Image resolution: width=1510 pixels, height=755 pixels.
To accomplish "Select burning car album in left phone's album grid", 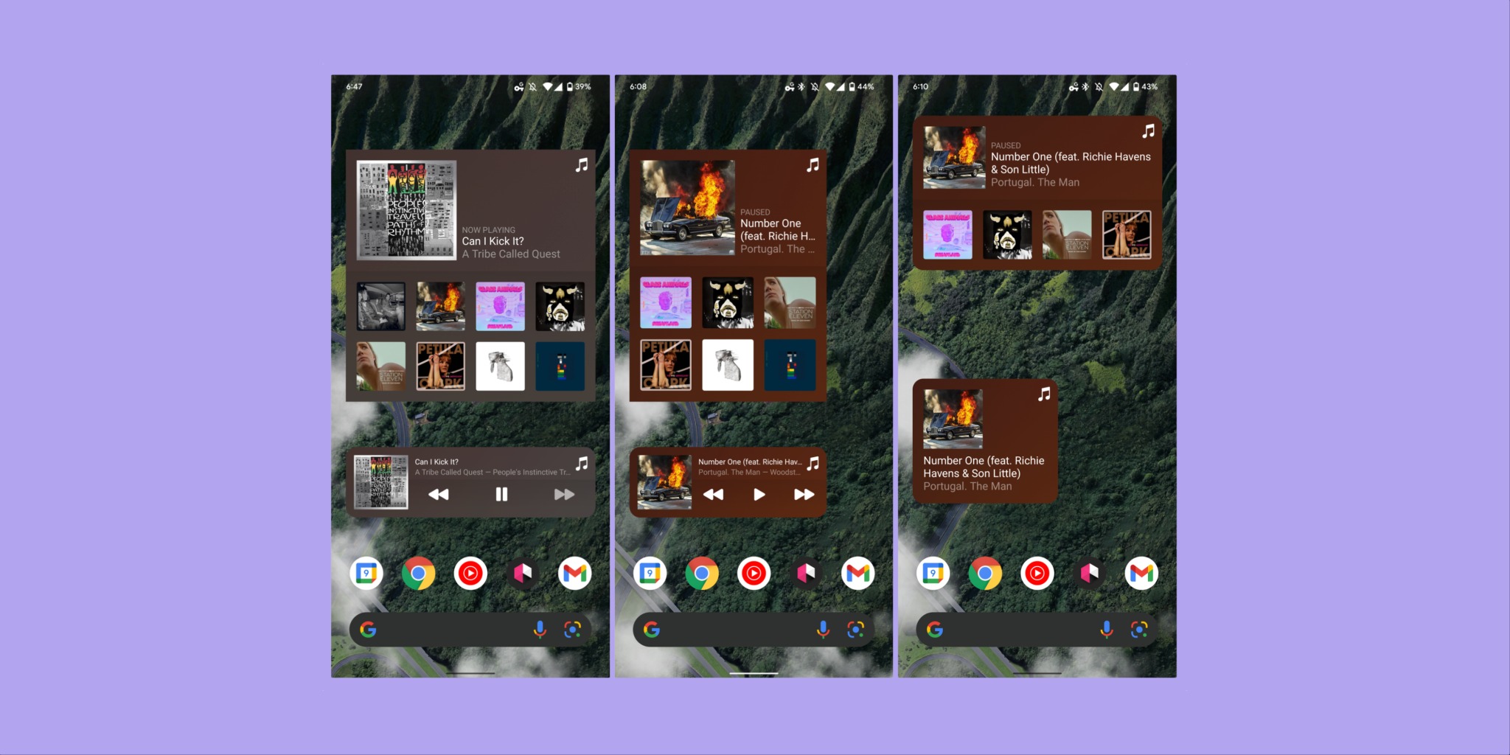I will 440,306.
